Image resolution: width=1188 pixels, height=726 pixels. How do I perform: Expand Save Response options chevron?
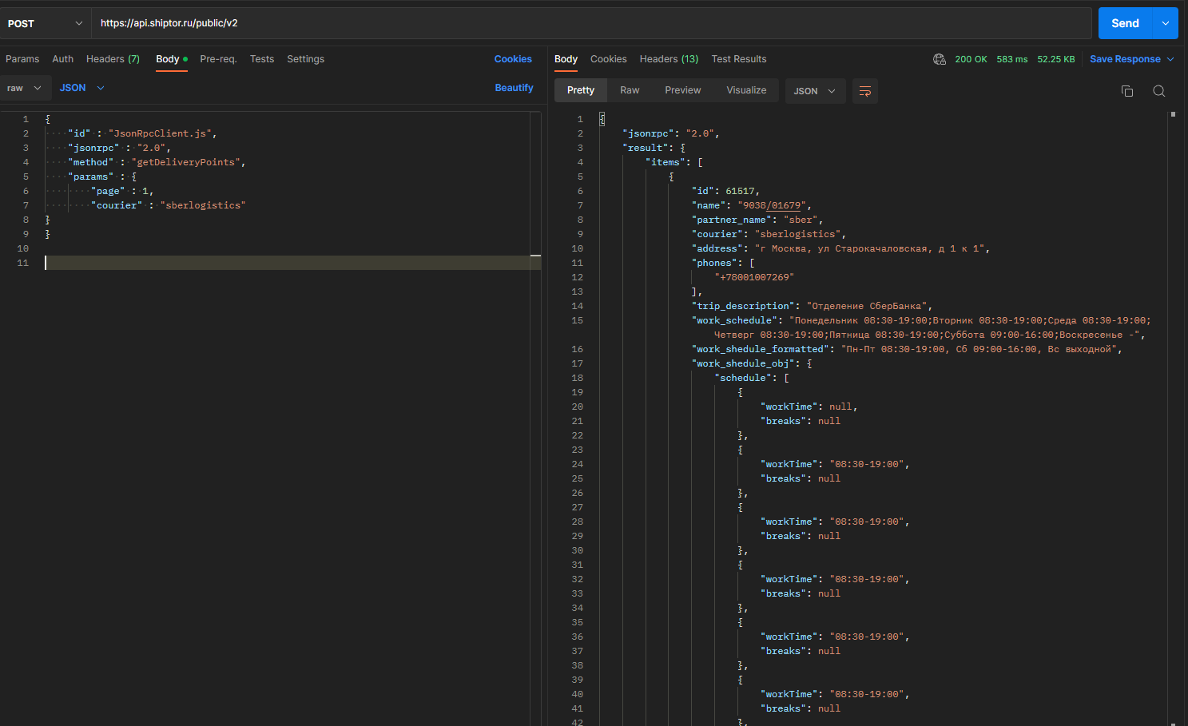[x=1170, y=59]
